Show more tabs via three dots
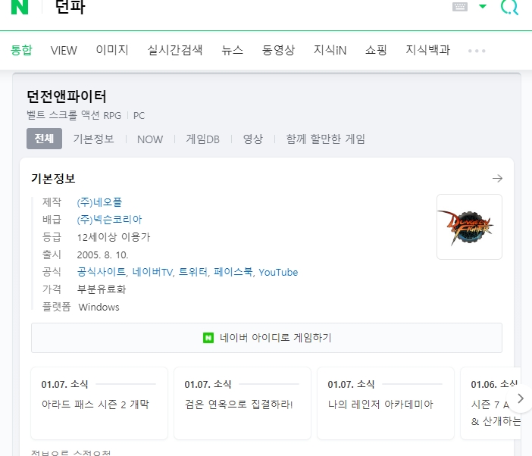 pyautogui.click(x=477, y=51)
